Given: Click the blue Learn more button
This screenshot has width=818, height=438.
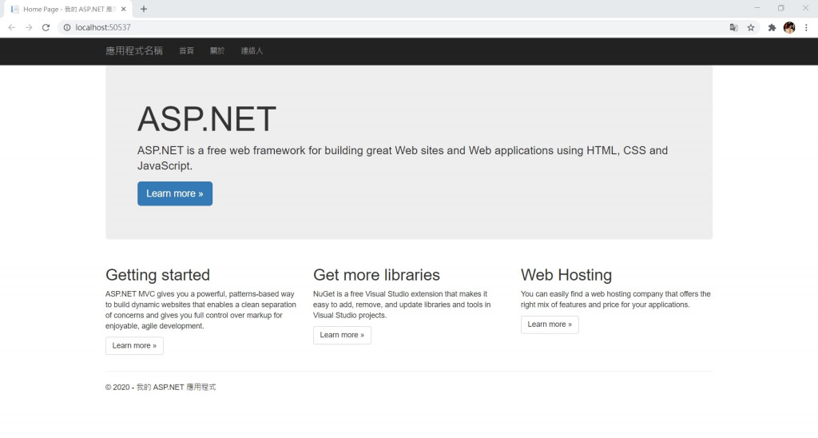Looking at the screenshot, I should pos(175,193).
